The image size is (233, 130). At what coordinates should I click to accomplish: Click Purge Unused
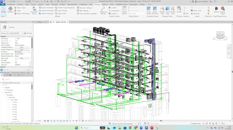click(61, 11)
